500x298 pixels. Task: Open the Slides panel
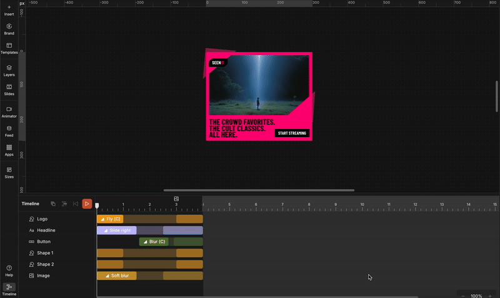9,90
